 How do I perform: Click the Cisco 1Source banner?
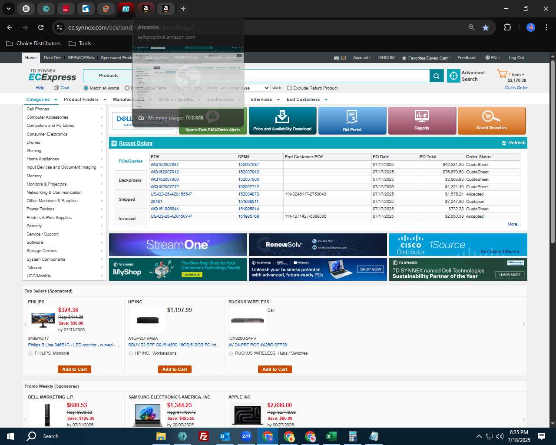coord(458,245)
